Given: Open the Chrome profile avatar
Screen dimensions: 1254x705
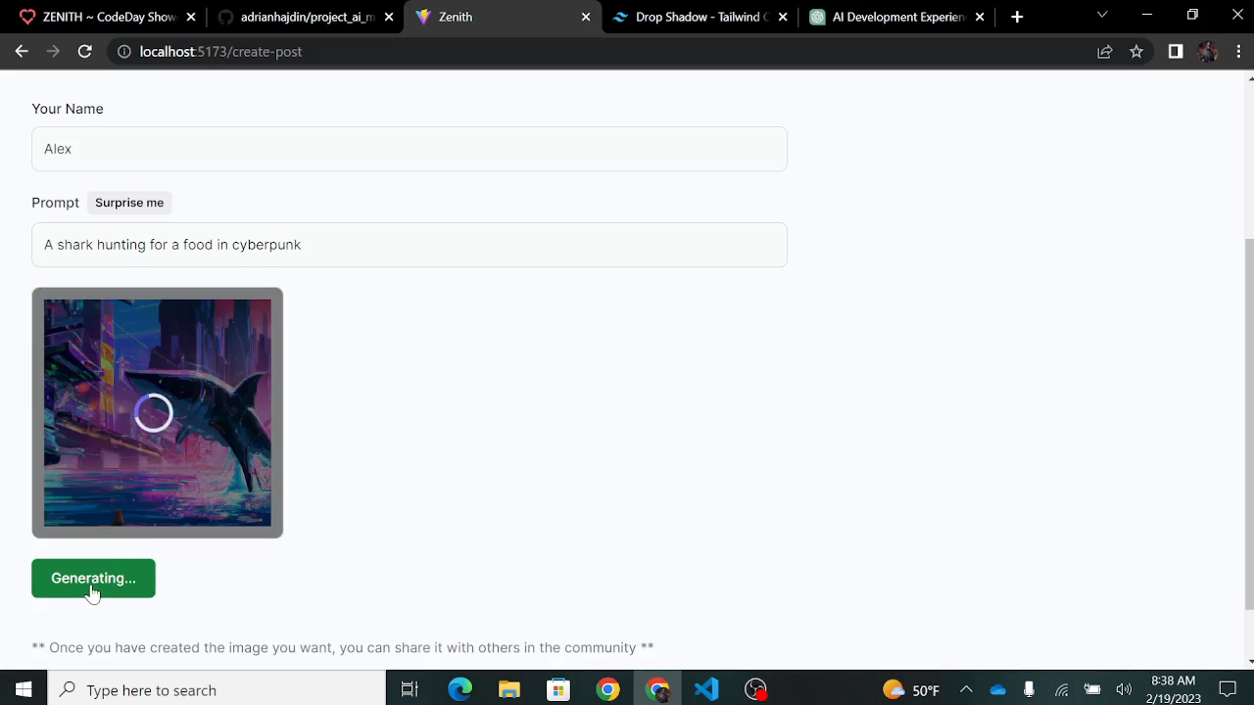Looking at the screenshot, I should (1207, 52).
